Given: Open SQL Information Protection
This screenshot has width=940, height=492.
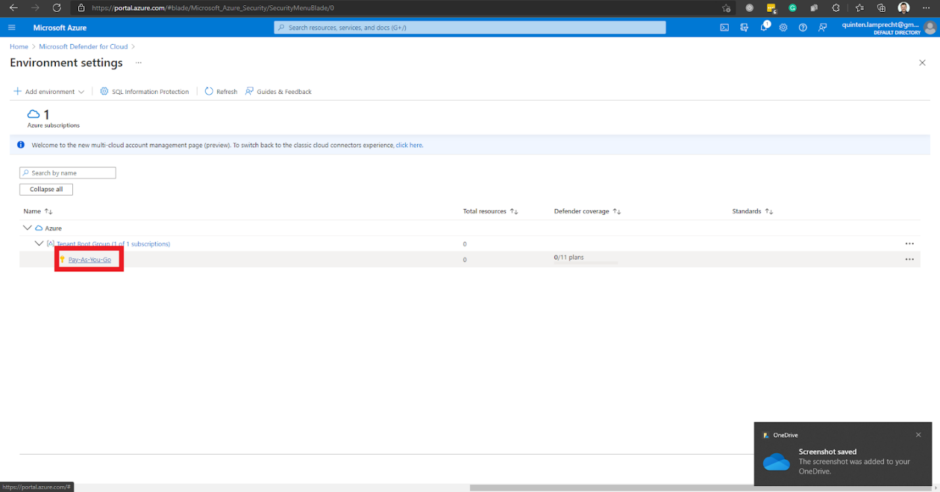Looking at the screenshot, I should (145, 91).
